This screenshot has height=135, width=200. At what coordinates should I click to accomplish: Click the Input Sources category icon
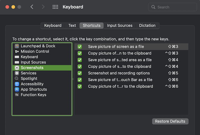(x=17, y=62)
